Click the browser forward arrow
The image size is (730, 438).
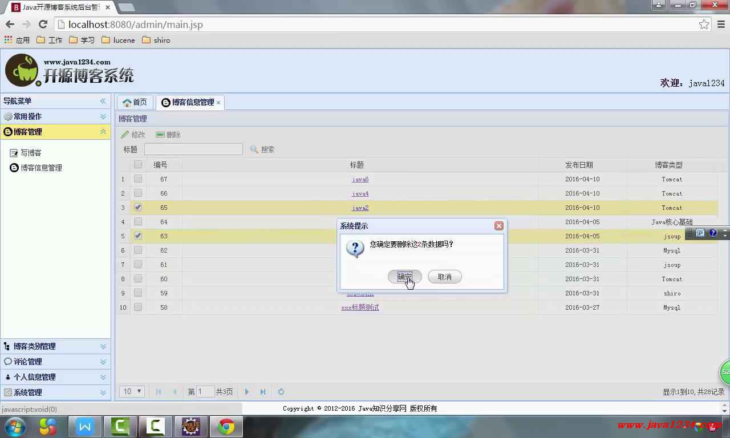(x=26, y=25)
